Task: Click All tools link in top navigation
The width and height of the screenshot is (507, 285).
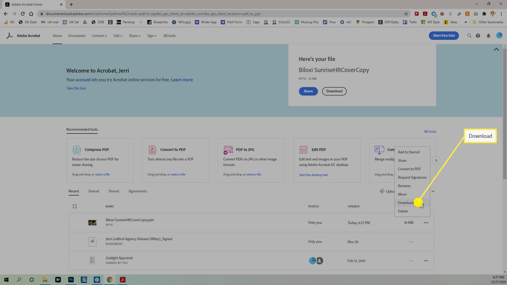Action: [x=170, y=36]
